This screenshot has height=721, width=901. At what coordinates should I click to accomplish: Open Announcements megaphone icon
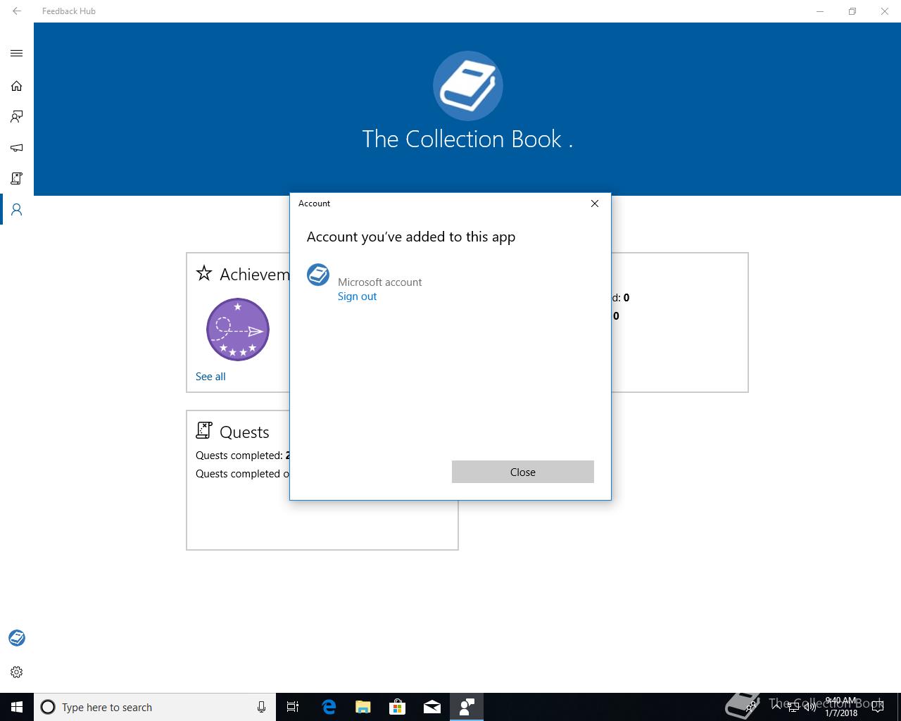[17, 148]
